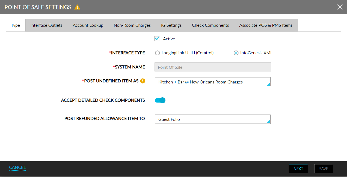
Task: Expand the Post Refunded Allowance Item To dropdown
Action: 213,119
